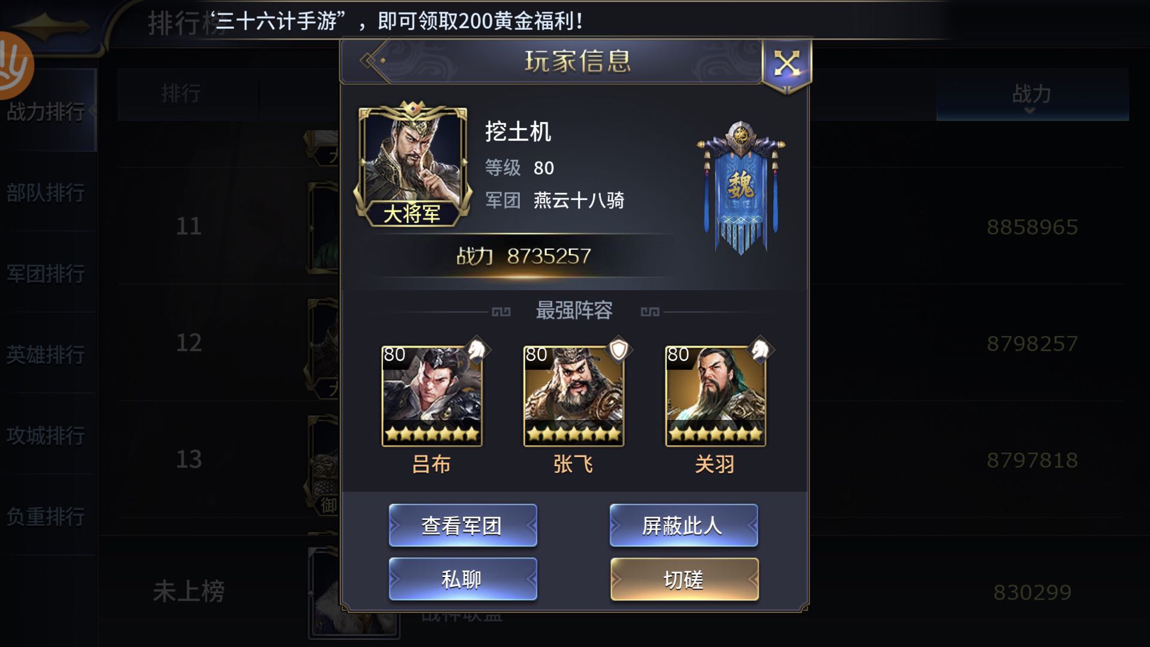Tap the horse badge on 关羽 card
The width and height of the screenshot is (1150, 647).
point(759,350)
